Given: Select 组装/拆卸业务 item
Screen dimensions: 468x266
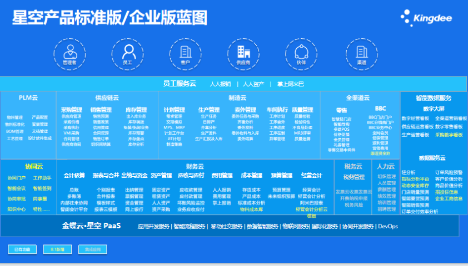Looking at the screenshot, I should coord(136,127).
